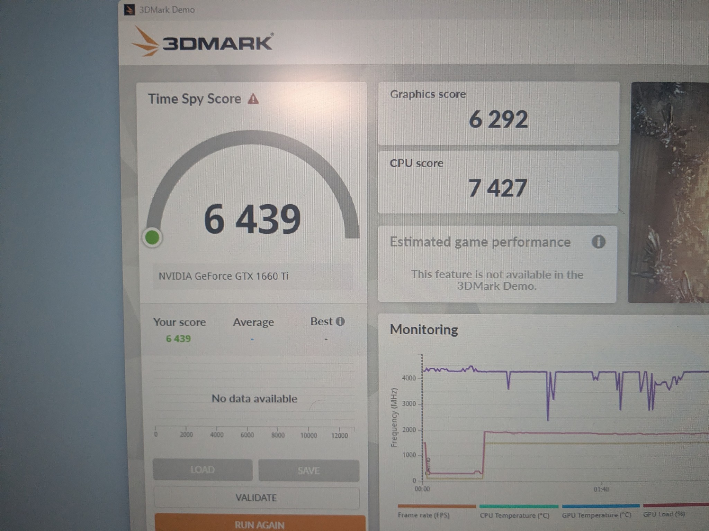Click the large Time Spy score 6 439
Image resolution: width=709 pixels, height=531 pixels.
(x=252, y=219)
